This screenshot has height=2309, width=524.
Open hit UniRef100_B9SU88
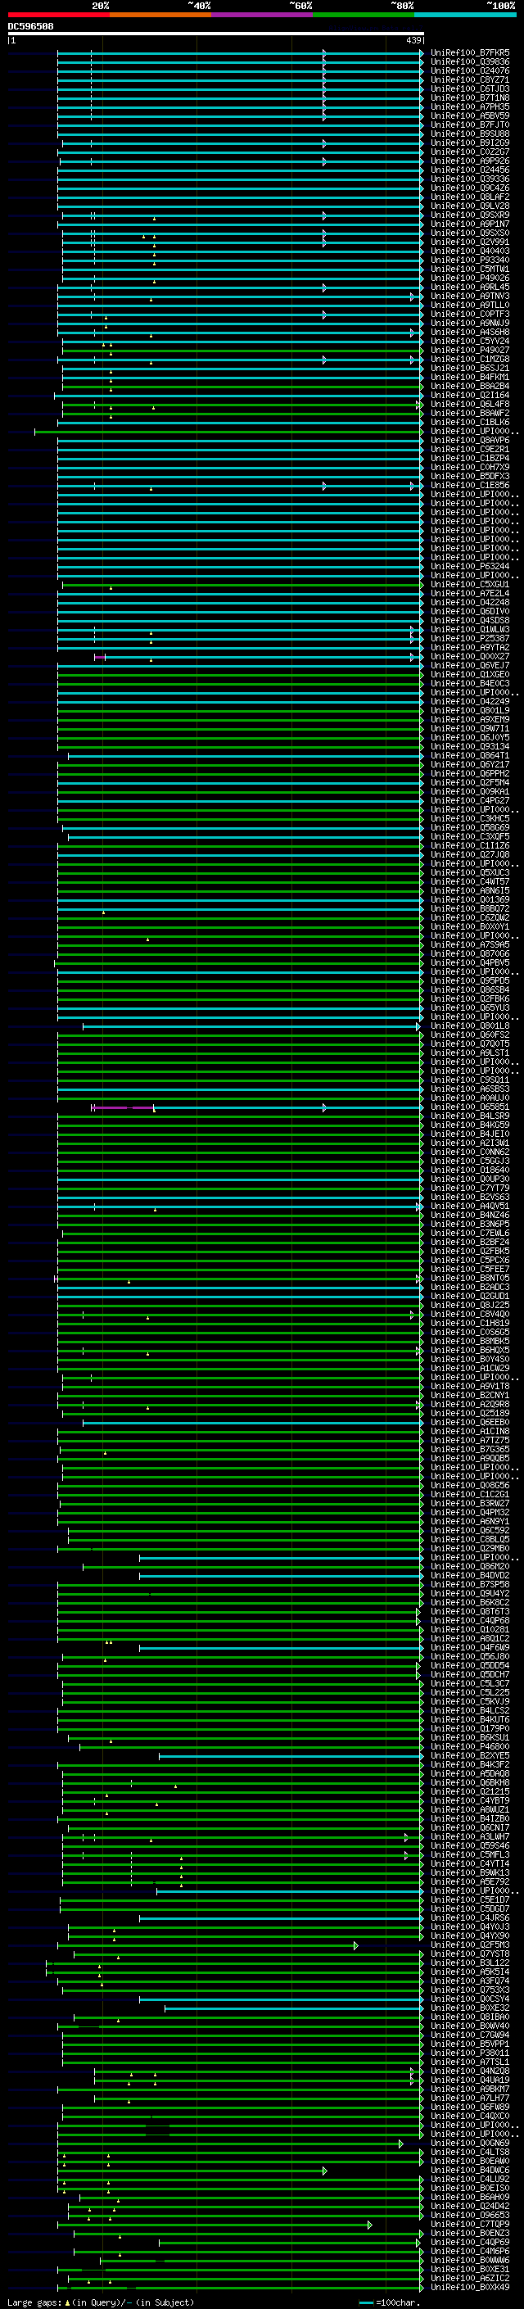click(470, 134)
